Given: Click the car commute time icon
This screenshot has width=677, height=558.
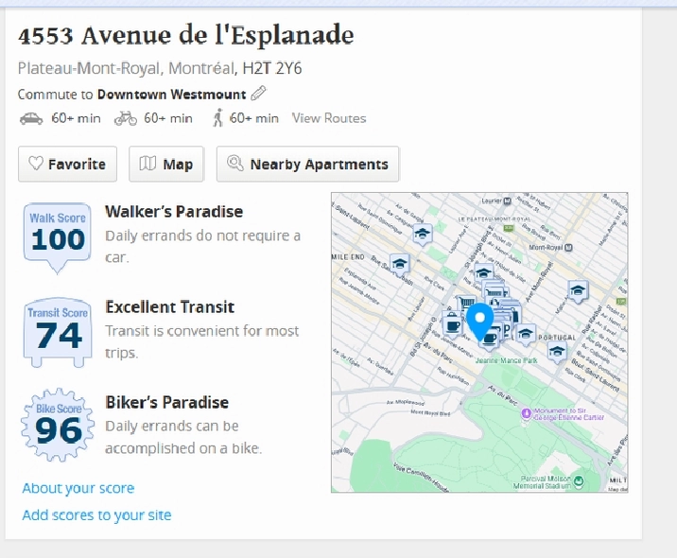Looking at the screenshot, I should point(31,118).
